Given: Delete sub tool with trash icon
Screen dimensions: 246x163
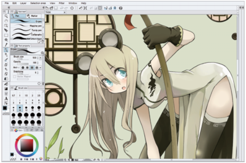Looking at the screenshot, I should (x=42, y=41).
